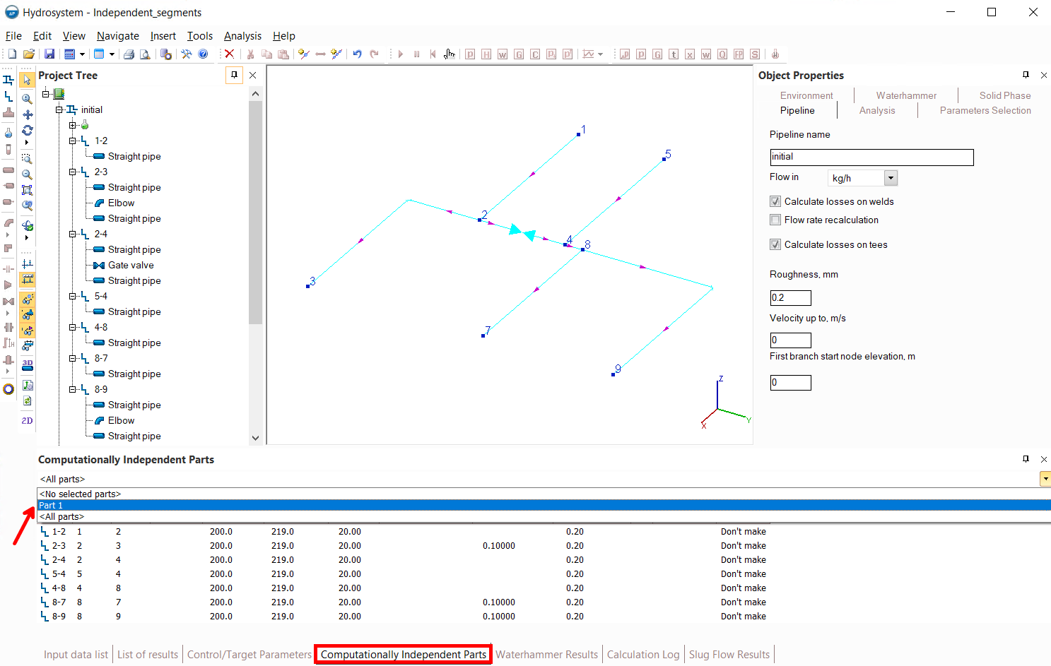Click the Undo arrow icon

tap(357, 54)
